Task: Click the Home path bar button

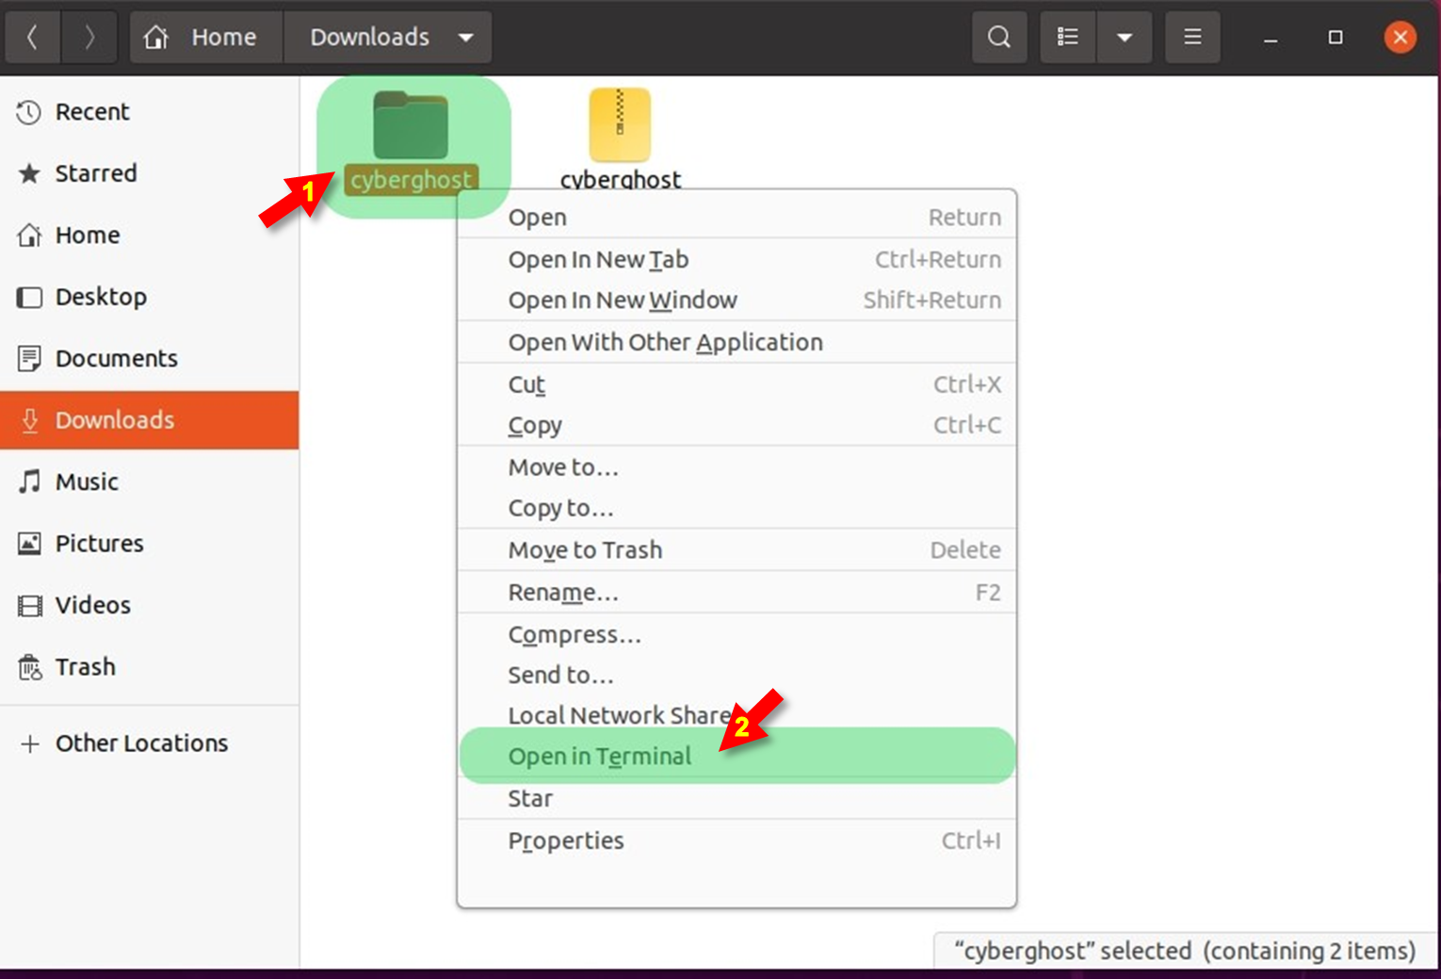Action: [206, 38]
